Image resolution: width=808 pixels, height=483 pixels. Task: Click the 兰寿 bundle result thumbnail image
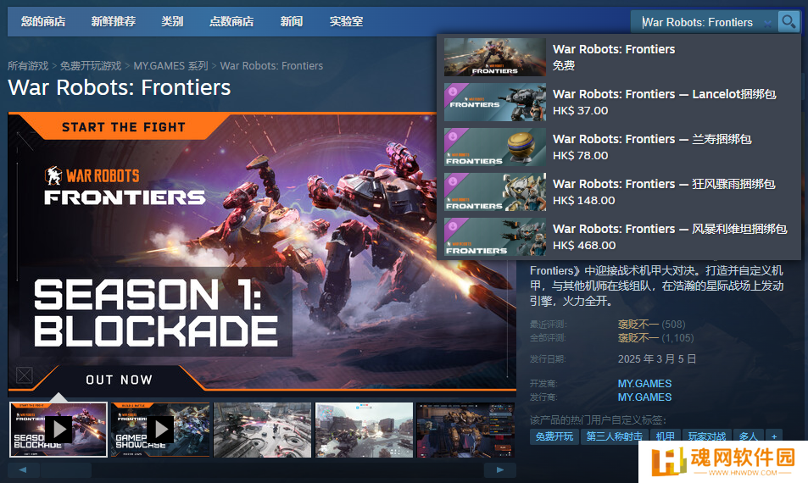(x=494, y=147)
